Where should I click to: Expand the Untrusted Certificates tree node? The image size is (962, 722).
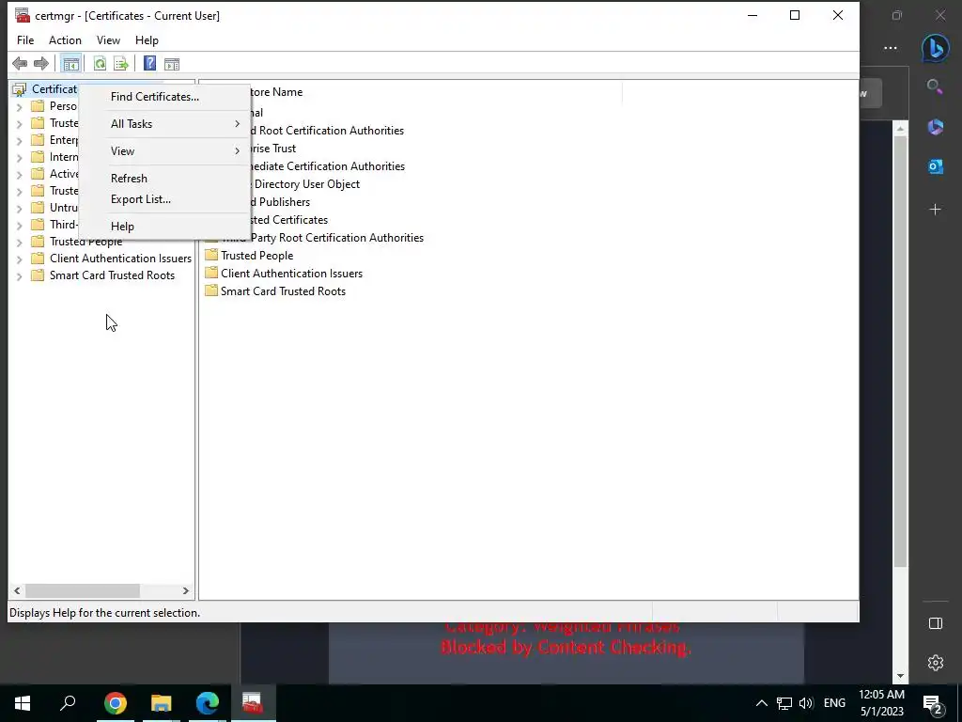point(19,208)
